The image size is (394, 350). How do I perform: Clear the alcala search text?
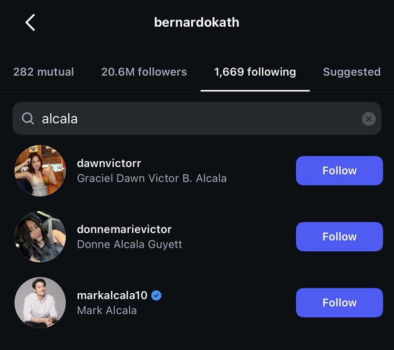pyautogui.click(x=369, y=119)
